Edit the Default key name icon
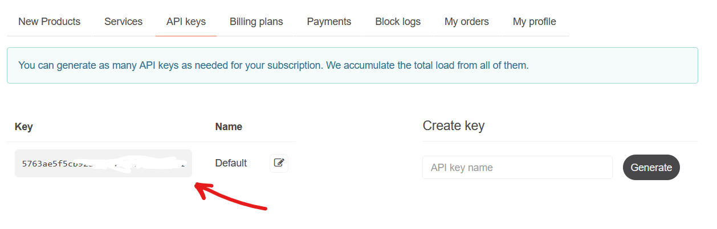 point(279,163)
